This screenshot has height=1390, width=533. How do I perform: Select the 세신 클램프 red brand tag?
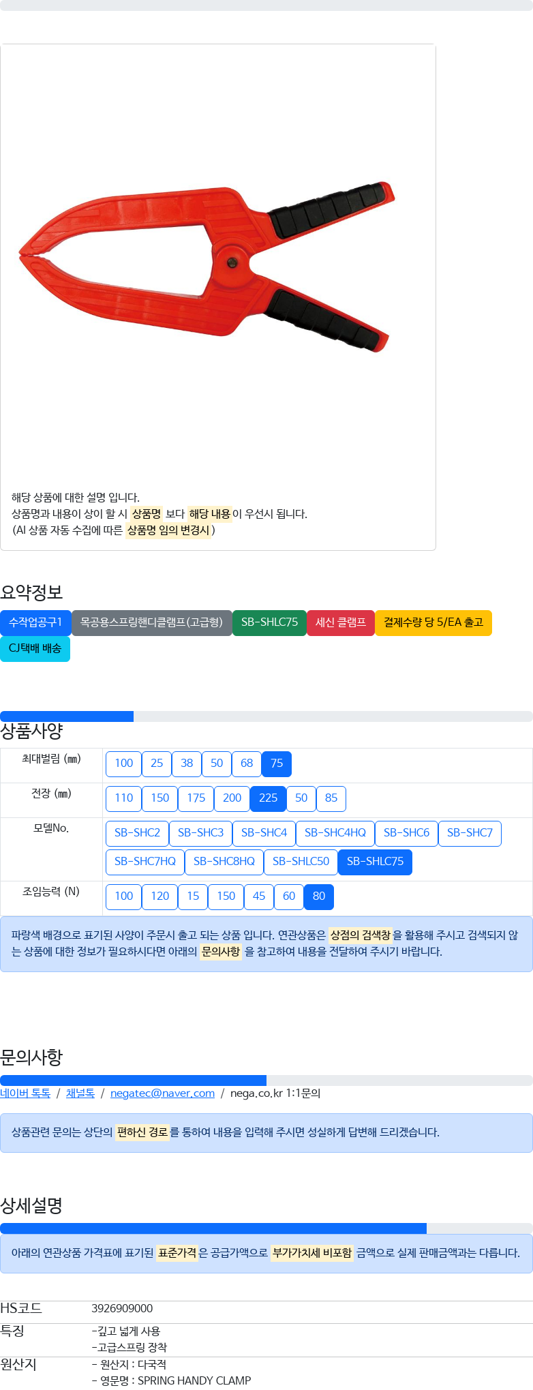[x=341, y=623]
